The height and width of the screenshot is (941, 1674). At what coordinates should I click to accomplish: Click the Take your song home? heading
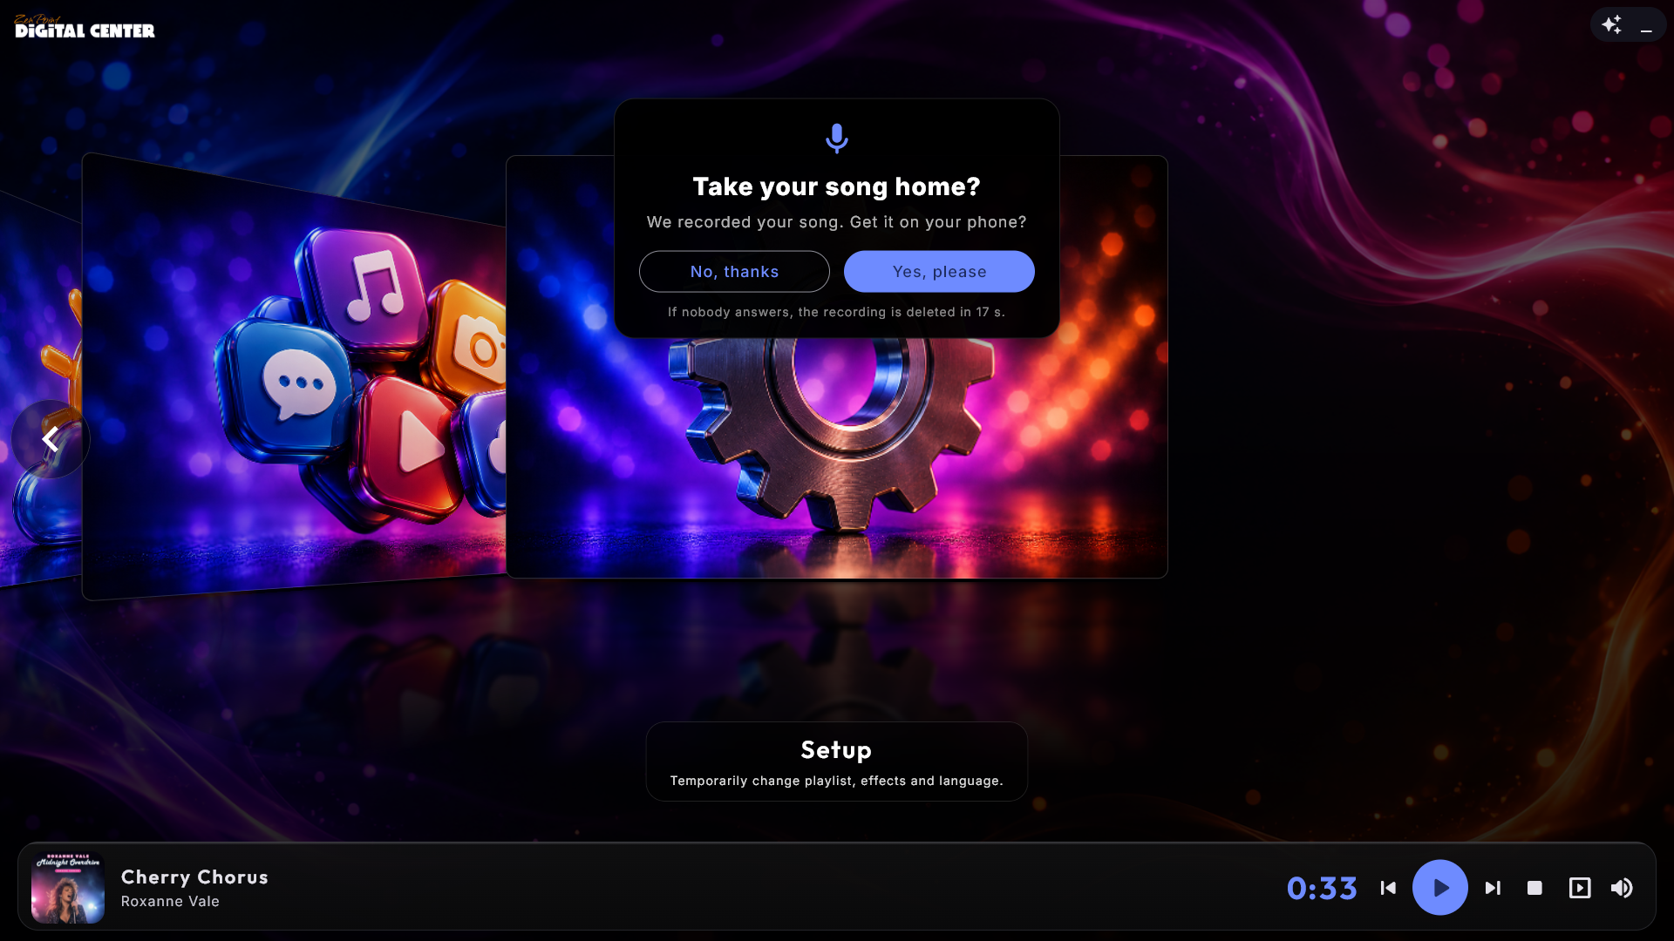(837, 186)
